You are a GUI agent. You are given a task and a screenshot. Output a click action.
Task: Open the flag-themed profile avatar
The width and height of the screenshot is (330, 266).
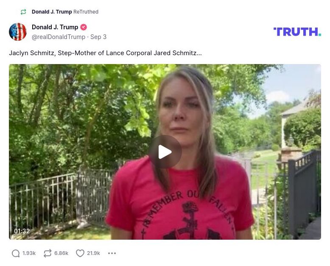pyautogui.click(x=18, y=31)
